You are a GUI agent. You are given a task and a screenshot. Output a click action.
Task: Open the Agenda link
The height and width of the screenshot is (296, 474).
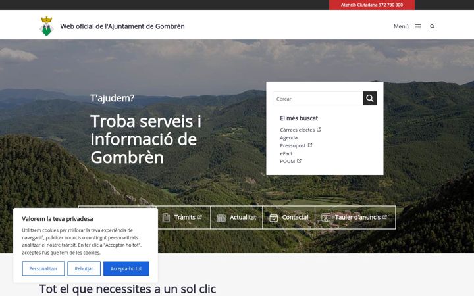click(x=289, y=137)
